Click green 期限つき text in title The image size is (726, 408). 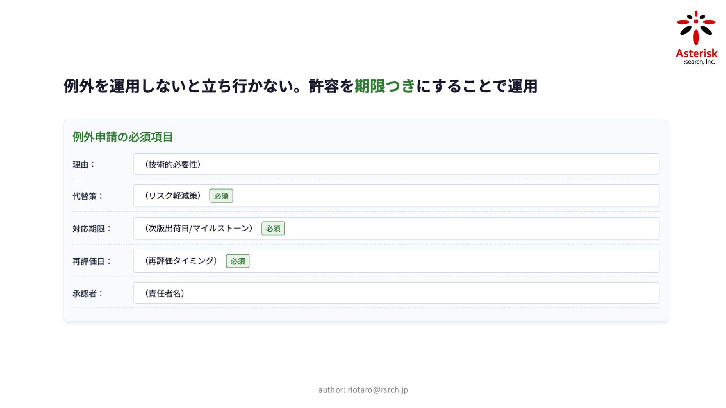pos(385,86)
